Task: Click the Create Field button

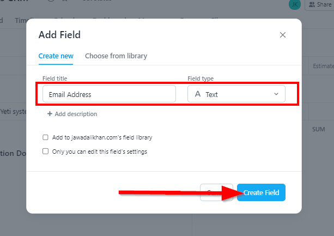Action: pos(261,192)
